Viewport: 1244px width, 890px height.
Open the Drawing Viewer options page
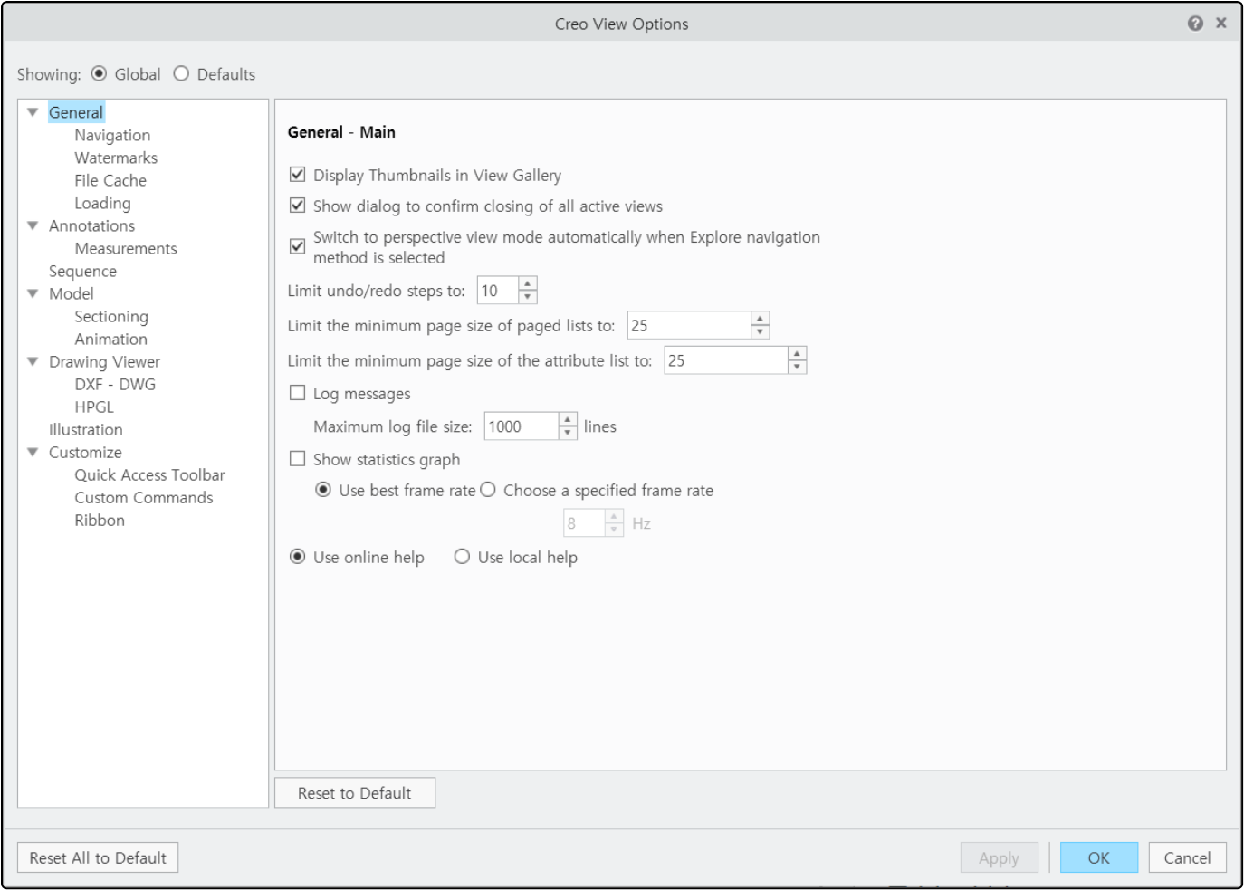104,361
